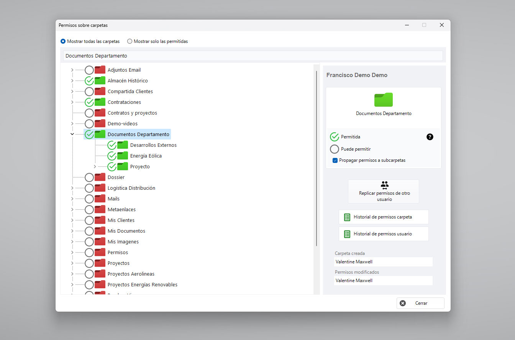This screenshot has height=340, width=515.
Task: Click the Cerrar button
Action: pyautogui.click(x=420, y=303)
